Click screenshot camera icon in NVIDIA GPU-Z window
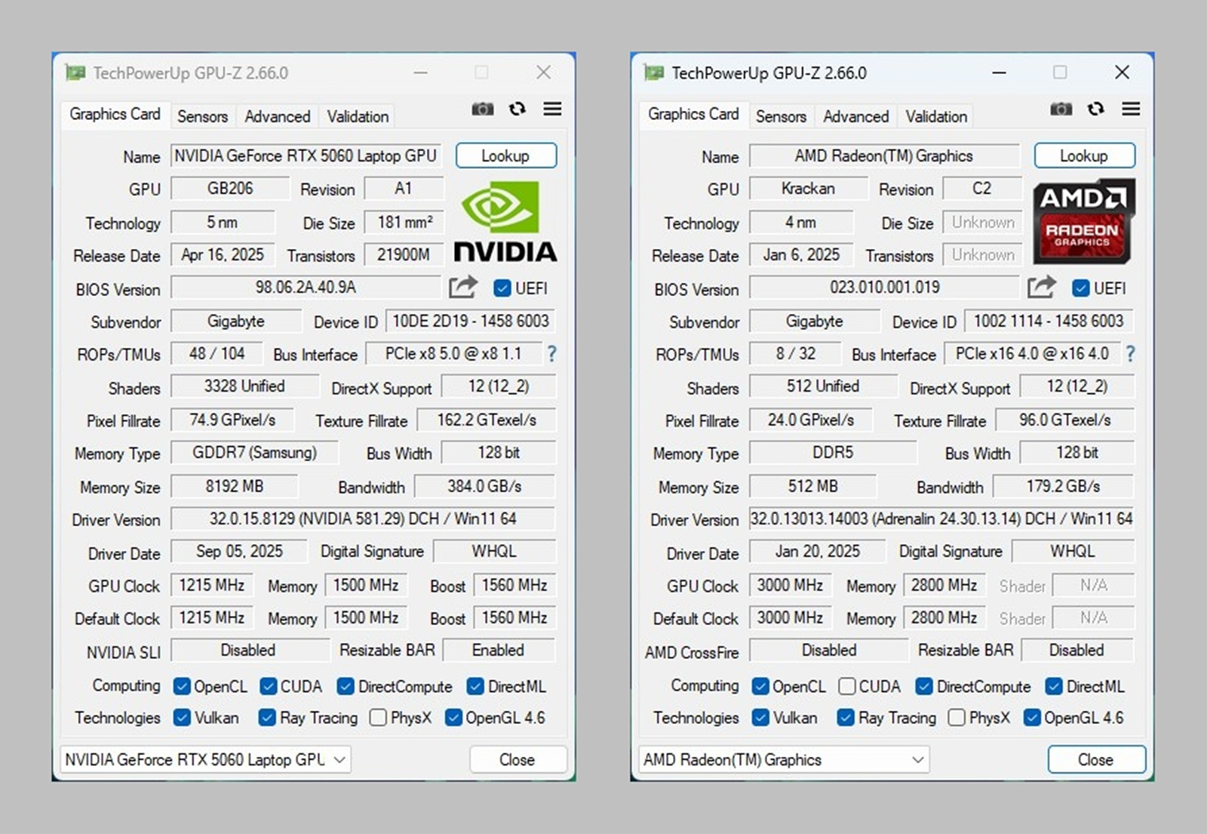This screenshot has height=834, width=1207. point(483,109)
